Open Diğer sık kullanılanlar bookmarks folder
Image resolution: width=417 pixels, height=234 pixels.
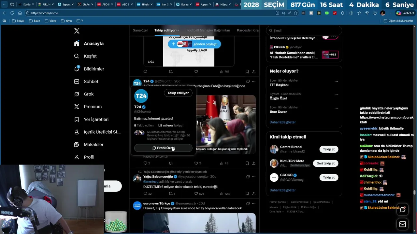pos(398,21)
